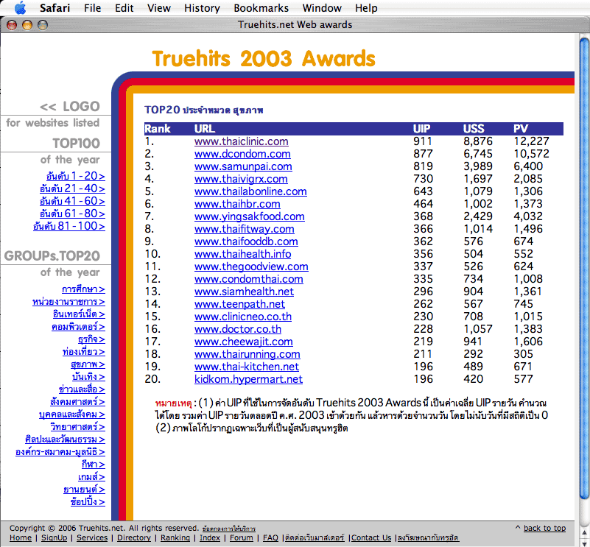590x547 pixels.
Task: Visit the www.samunpai.com link
Action: [x=243, y=166]
